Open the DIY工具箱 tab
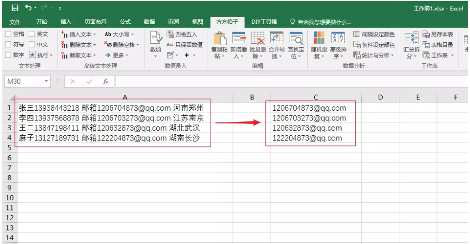This screenshot has width=470, height=244. pos(264,22)
